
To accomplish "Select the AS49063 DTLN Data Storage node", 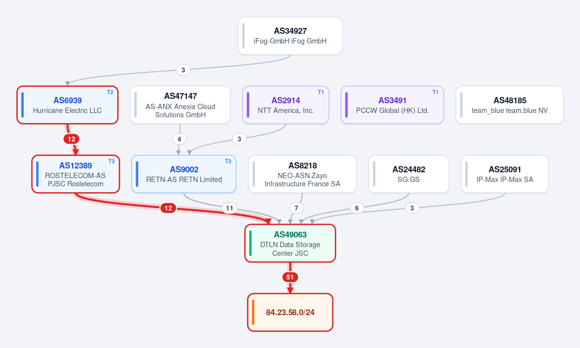I will 290,243.
